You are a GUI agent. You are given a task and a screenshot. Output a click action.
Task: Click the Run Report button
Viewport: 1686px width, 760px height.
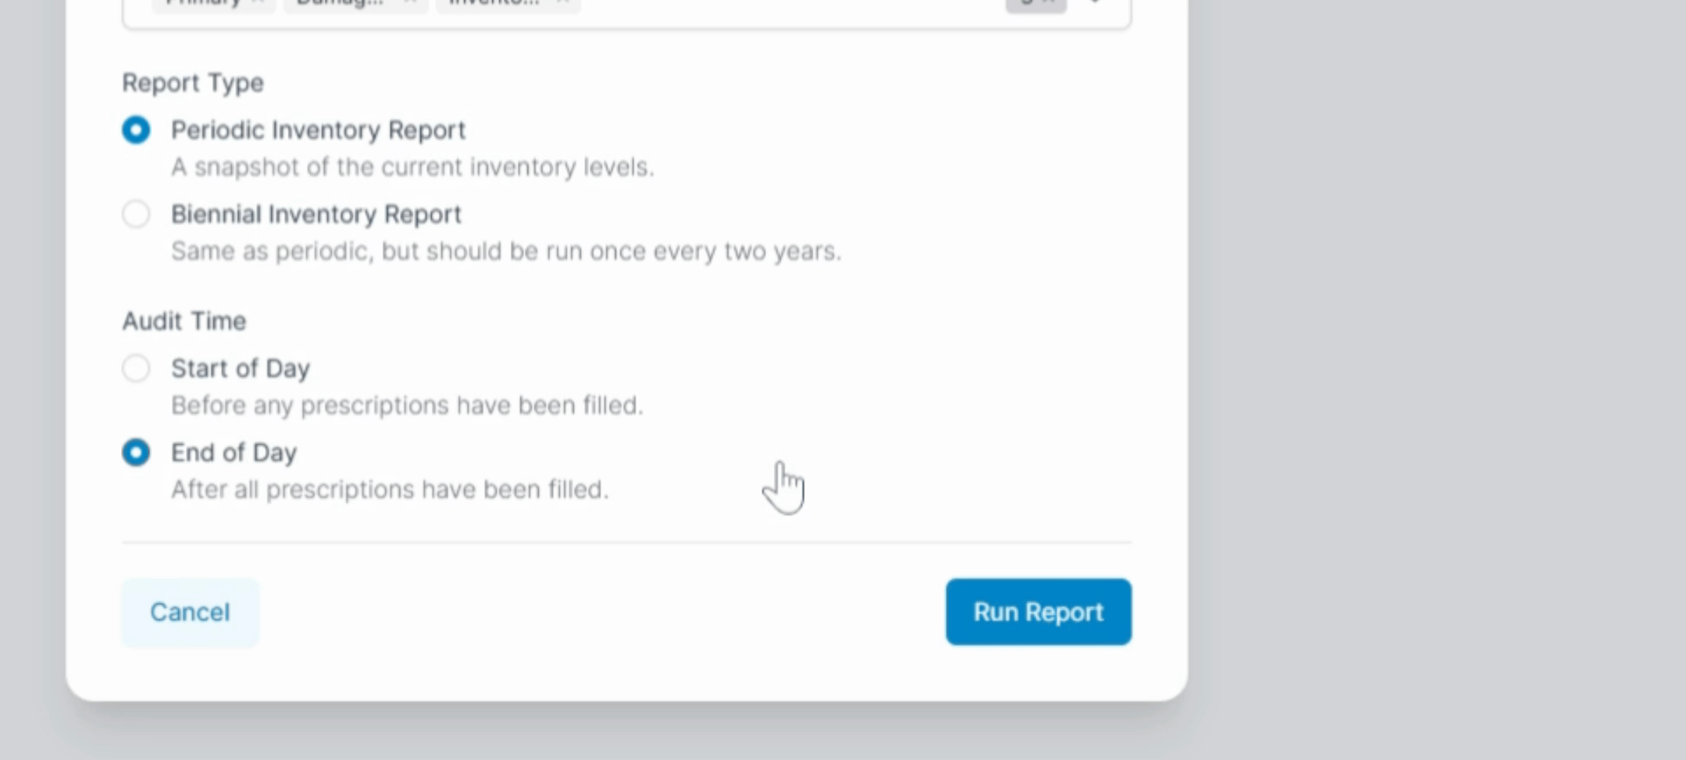pos(1037,612)
